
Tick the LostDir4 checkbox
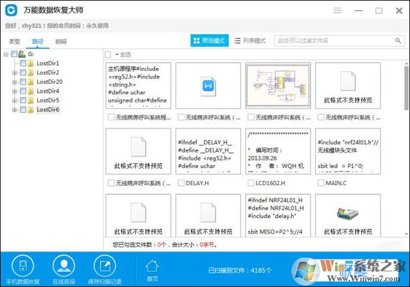23,91
